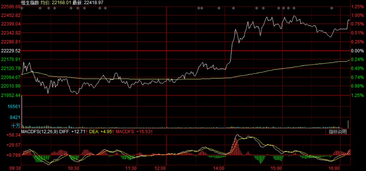Click price axis label 22120.79

click(10, 68)
